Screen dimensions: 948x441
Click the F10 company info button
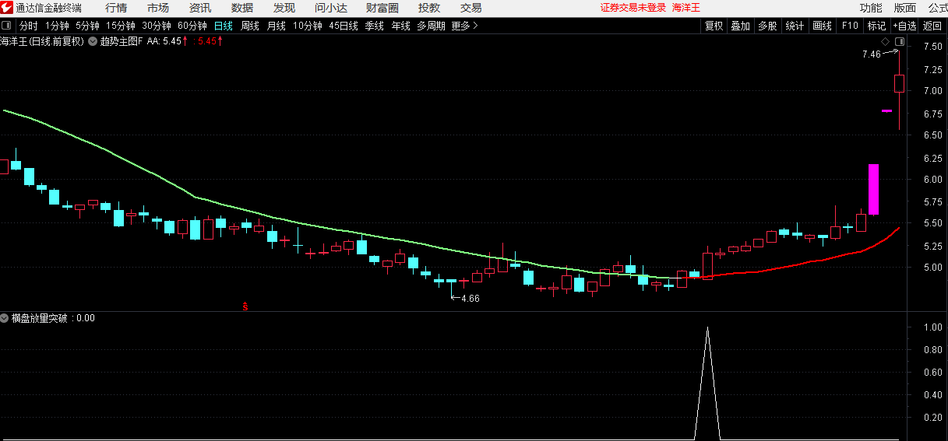click(x=850, y=26)
